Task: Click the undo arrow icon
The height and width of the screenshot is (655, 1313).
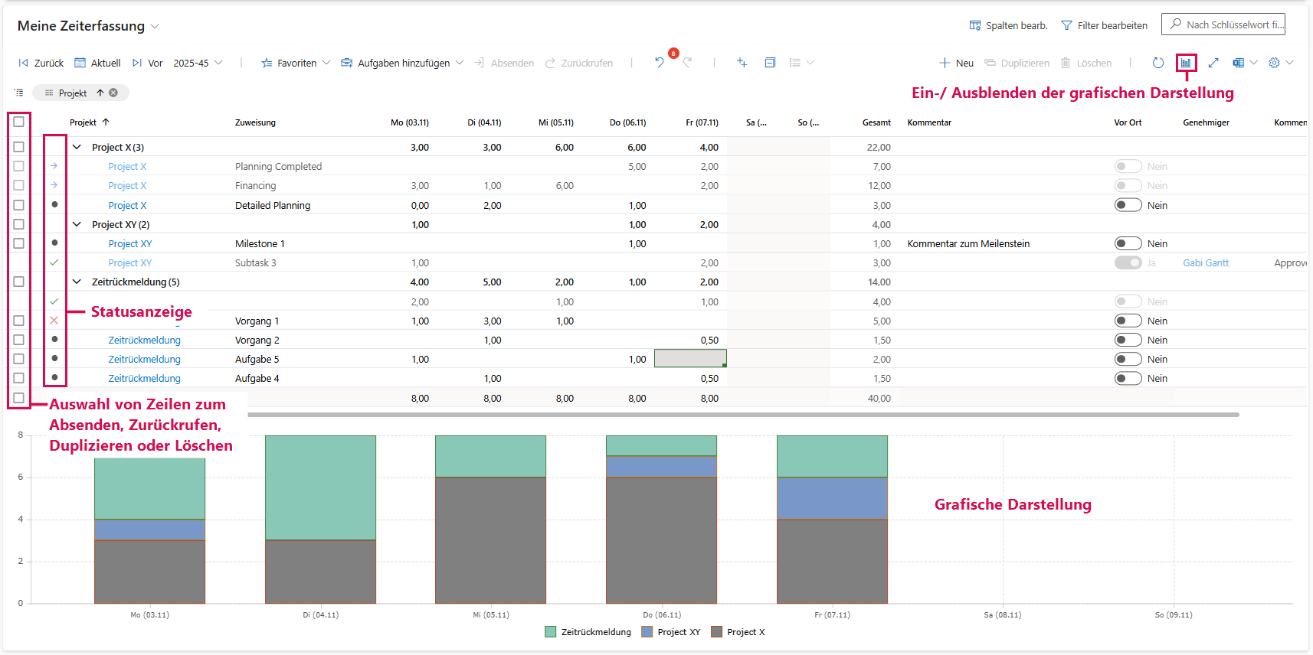Action: tap(659, 63)
